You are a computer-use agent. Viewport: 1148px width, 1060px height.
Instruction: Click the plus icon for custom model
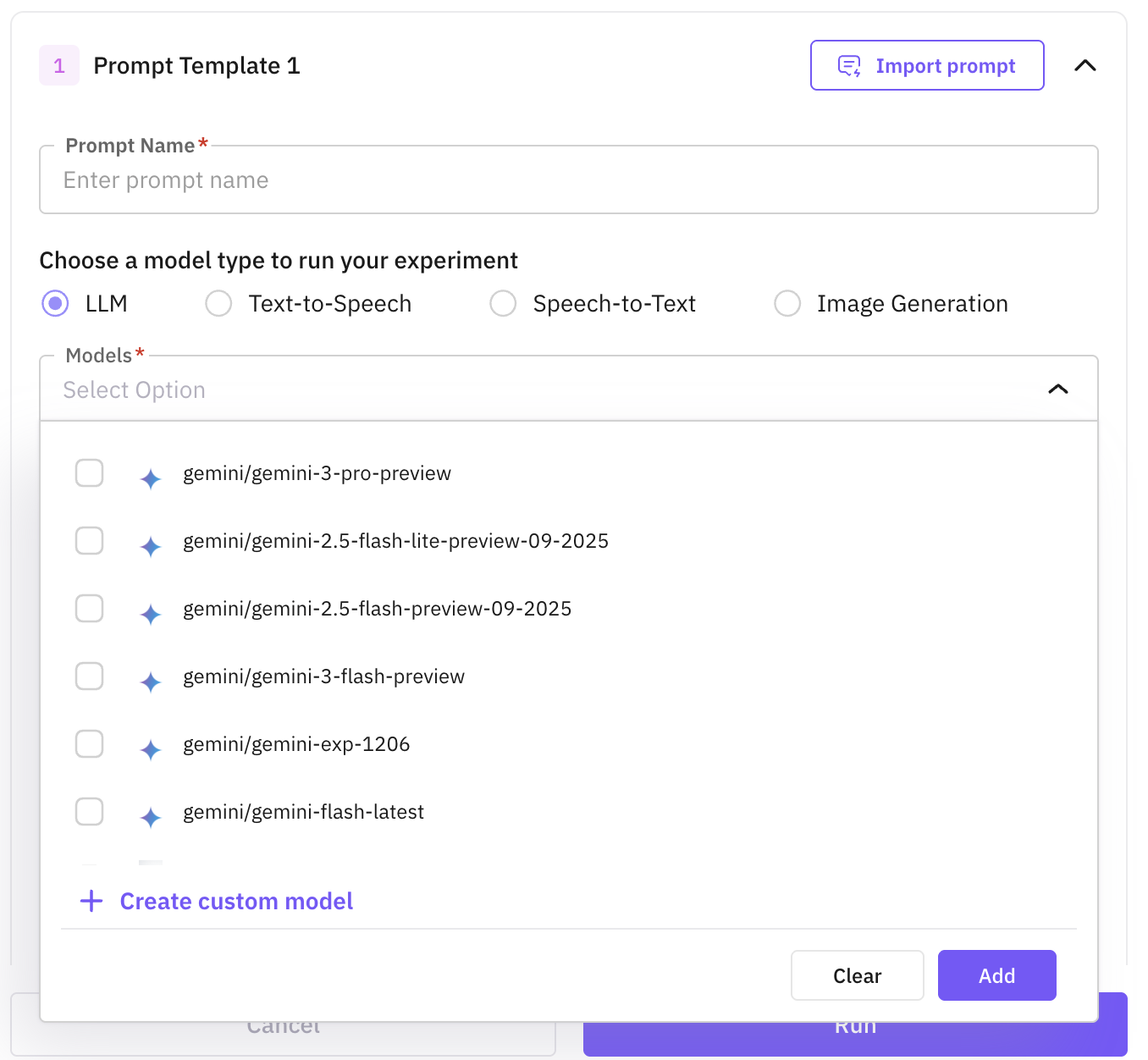[x=91, y=901]
